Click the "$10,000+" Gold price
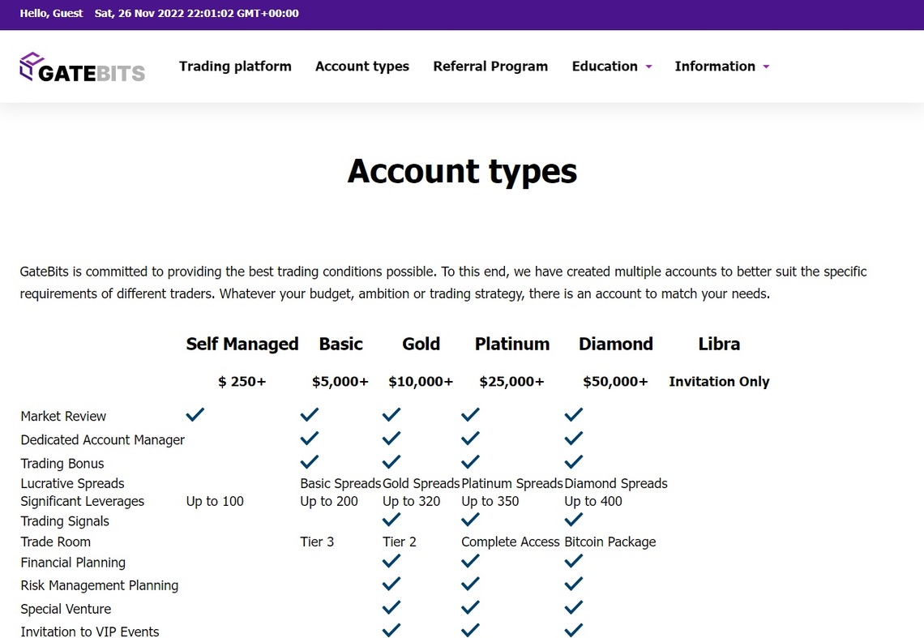 pyautogui.click(x=421, y=382)
